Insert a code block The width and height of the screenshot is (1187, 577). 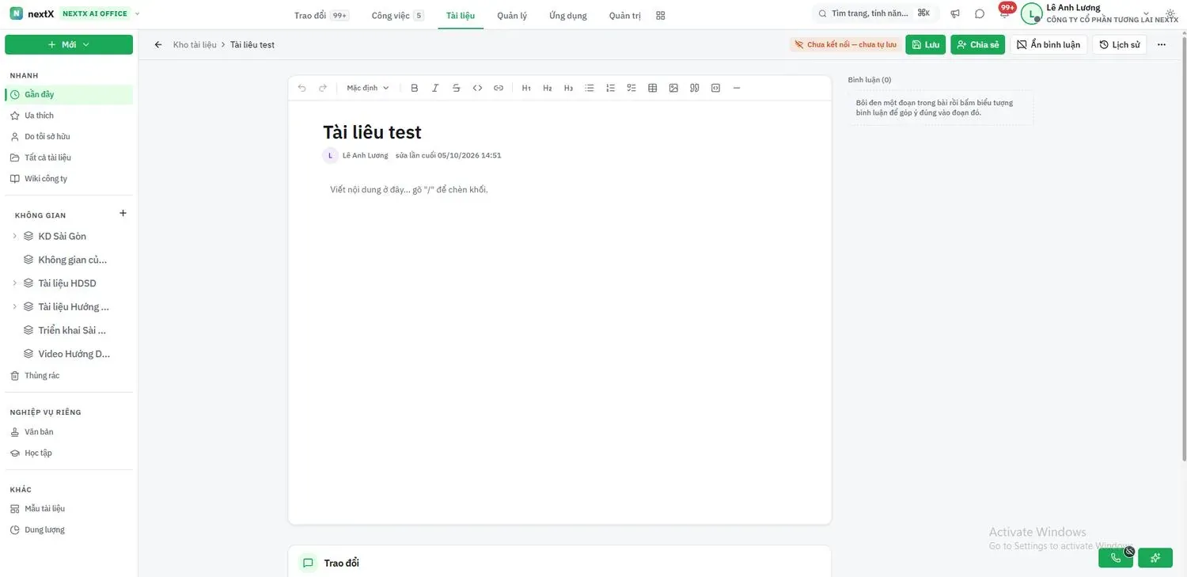(x=715, y=88)
